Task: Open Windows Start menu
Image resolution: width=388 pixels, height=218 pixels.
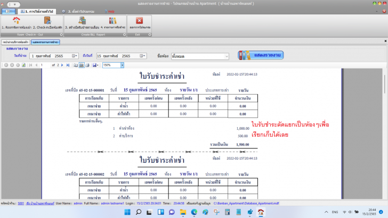Action: [127, 212]
